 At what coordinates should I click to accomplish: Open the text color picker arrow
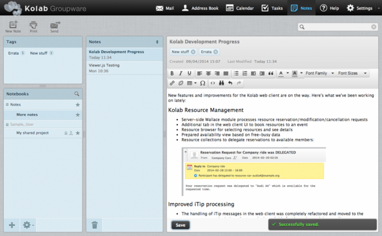coord(288,73)
